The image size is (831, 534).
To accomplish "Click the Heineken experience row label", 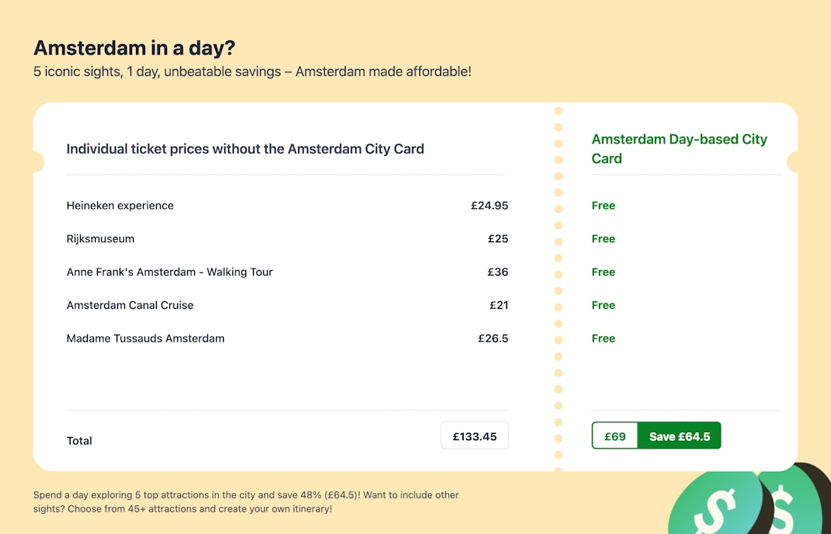I will click(120, 206).
